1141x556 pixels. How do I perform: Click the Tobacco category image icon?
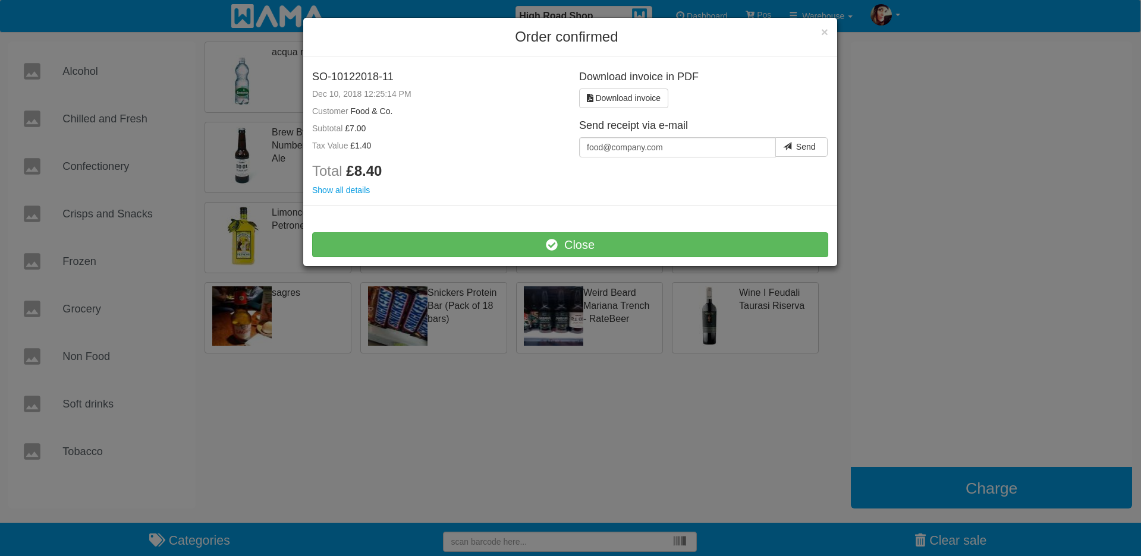coord(32,451)
